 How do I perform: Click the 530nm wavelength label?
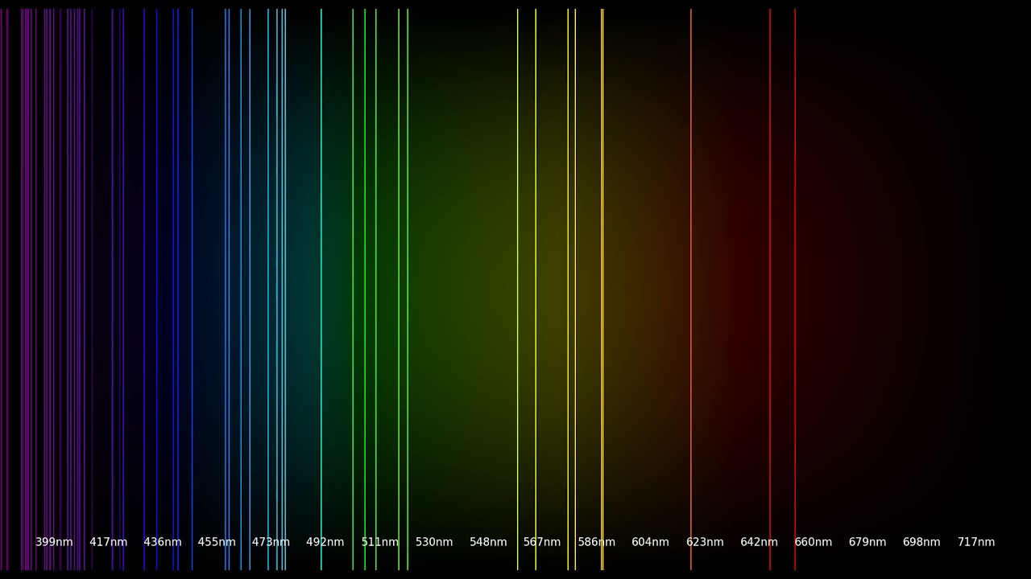click(434, 542)
